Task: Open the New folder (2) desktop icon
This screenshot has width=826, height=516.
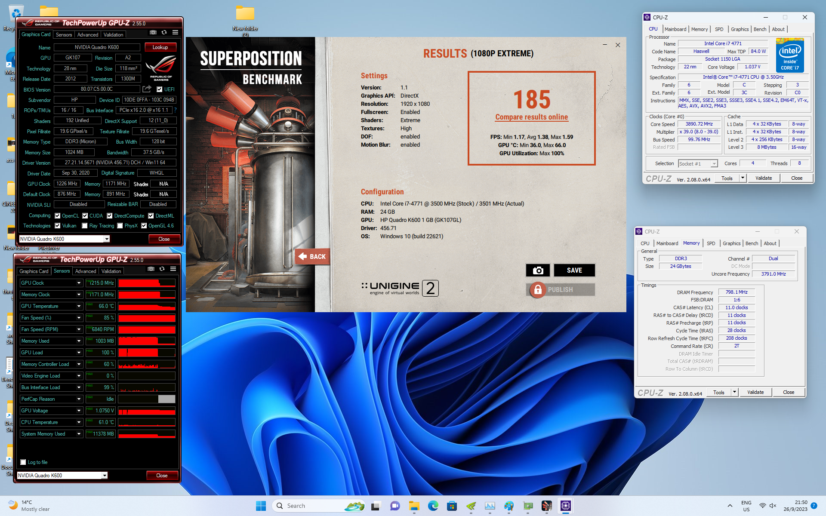Action: (245, 20)
